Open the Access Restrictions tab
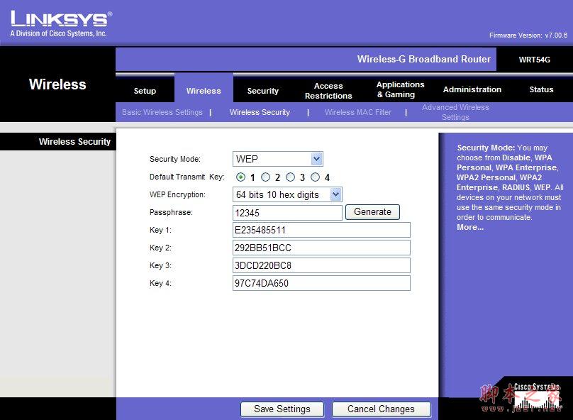 [x=328, y=91]
